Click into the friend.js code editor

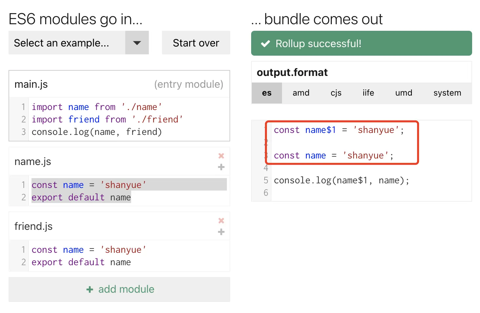point(128,256)
